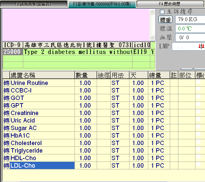Click the 轉 icon beside LDL-Cho
The height and width of the screenshot is (182, 205).
coord(6,166)
